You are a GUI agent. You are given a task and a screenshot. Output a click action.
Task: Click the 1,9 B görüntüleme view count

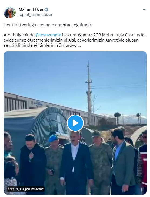[x=30, y=189]
